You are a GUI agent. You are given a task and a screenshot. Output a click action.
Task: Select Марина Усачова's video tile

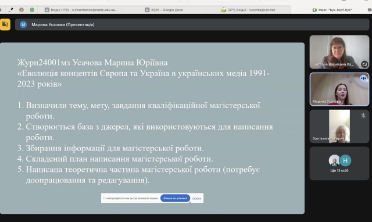click(339, 89)
